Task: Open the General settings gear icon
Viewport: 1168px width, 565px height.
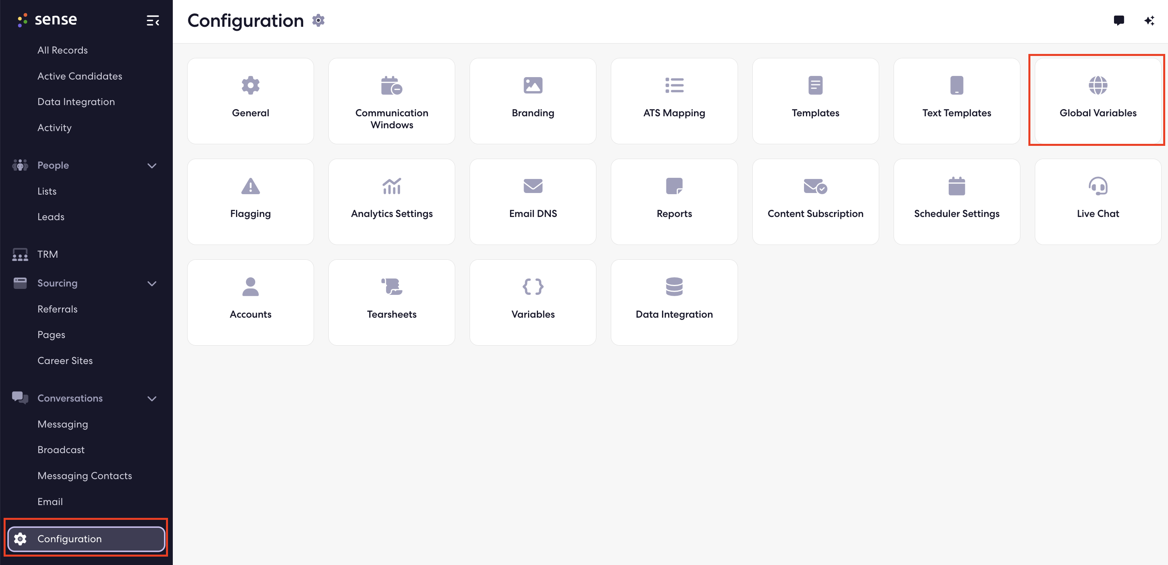Action: (250, 85)
